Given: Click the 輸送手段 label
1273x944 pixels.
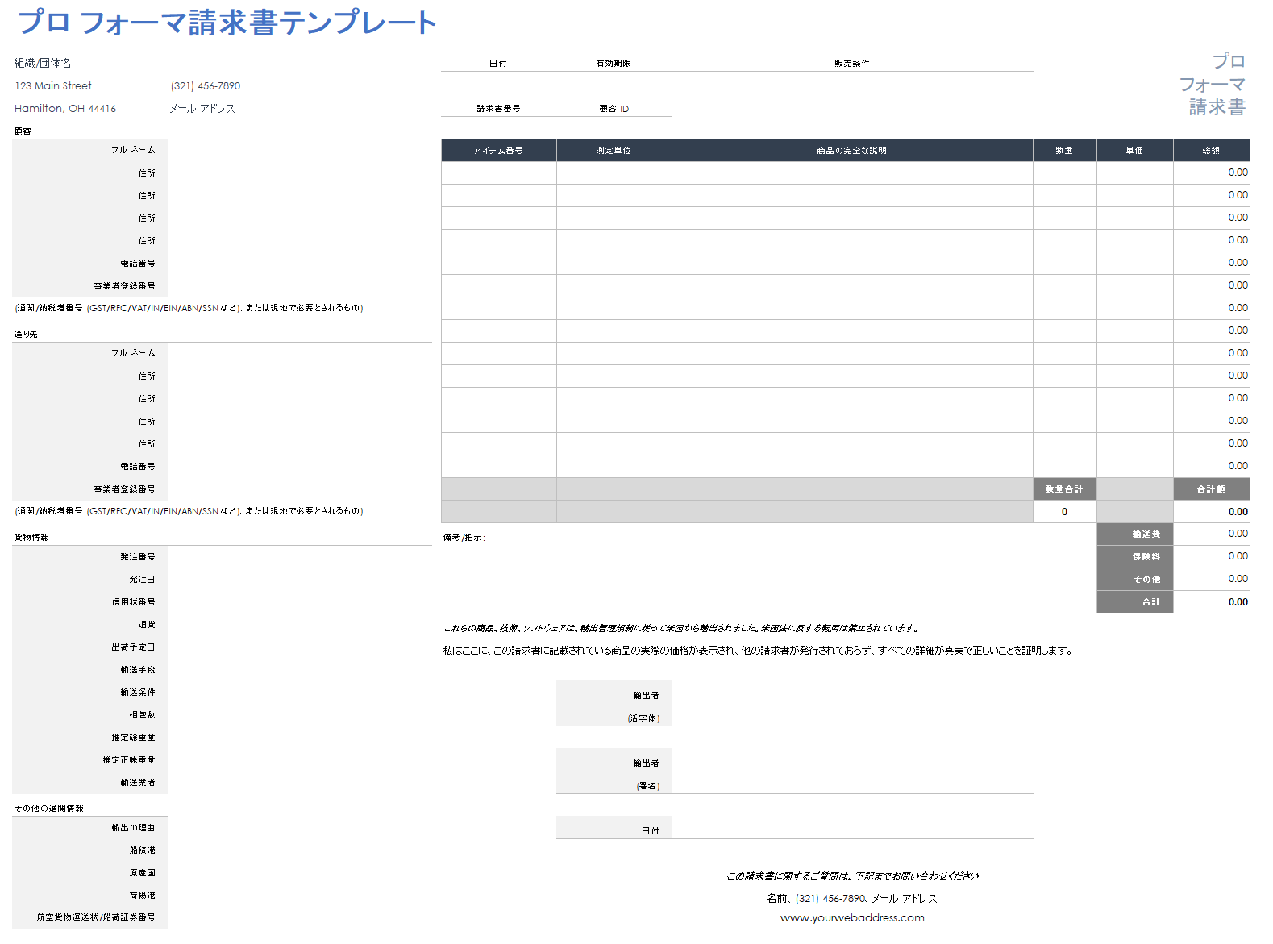Looking at the screenshot, I should 138,669.
